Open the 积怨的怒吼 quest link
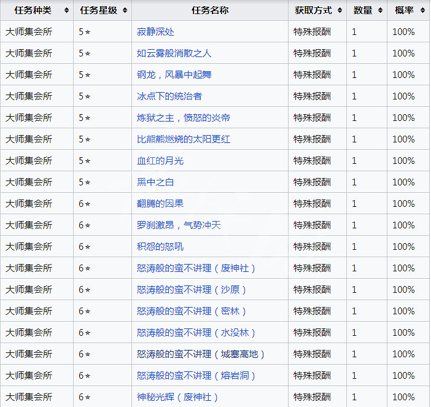Image resolution: width=431 pixels, height=407 pixels. 160,247
